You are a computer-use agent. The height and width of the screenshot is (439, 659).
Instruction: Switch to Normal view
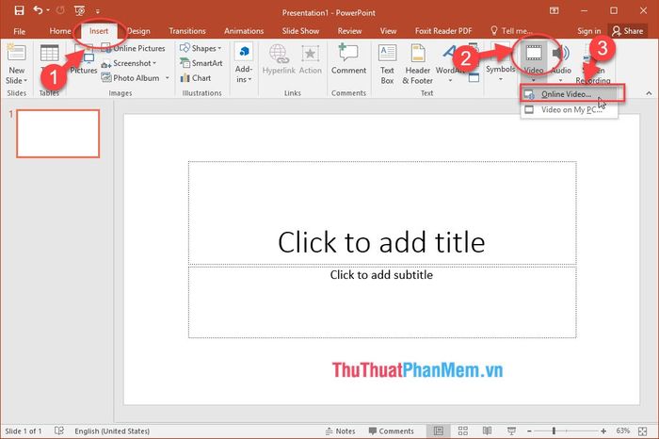click(x=439, y=431)
